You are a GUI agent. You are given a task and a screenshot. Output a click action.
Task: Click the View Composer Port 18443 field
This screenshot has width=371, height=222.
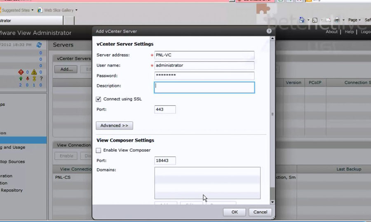tap(165, 161)
